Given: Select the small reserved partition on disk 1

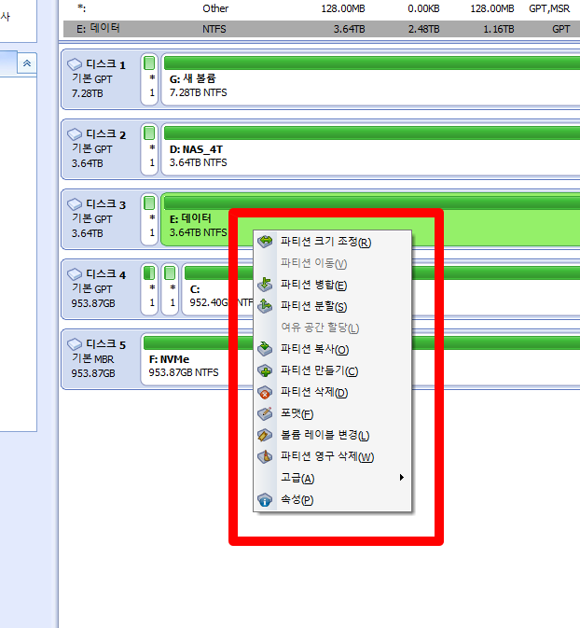Looking at the screenshot, I should [149, 79].
